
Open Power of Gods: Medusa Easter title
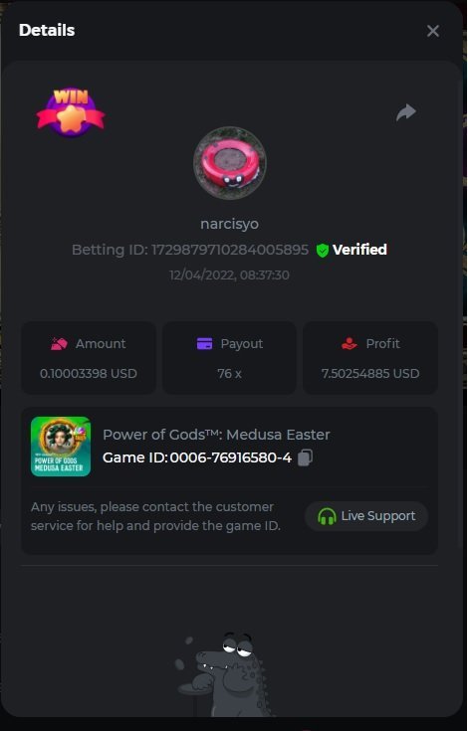click(216, 435)
